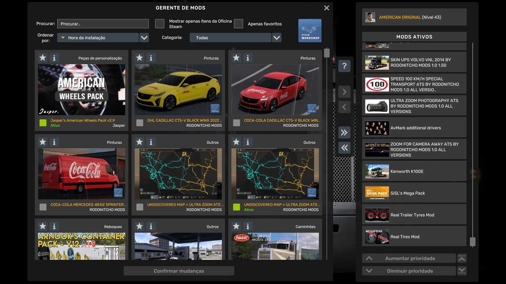The height and width of the screenshot is (284, 506).
Task: Select Kenworth K100E in active mods list
Action: pyautogui.click(x=414, y=171)
